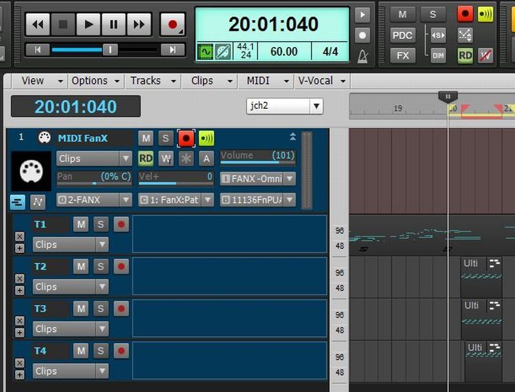Expand the T3 lane Clips dropdown
This screenshot has height=392, width=515.
(71, 329)
